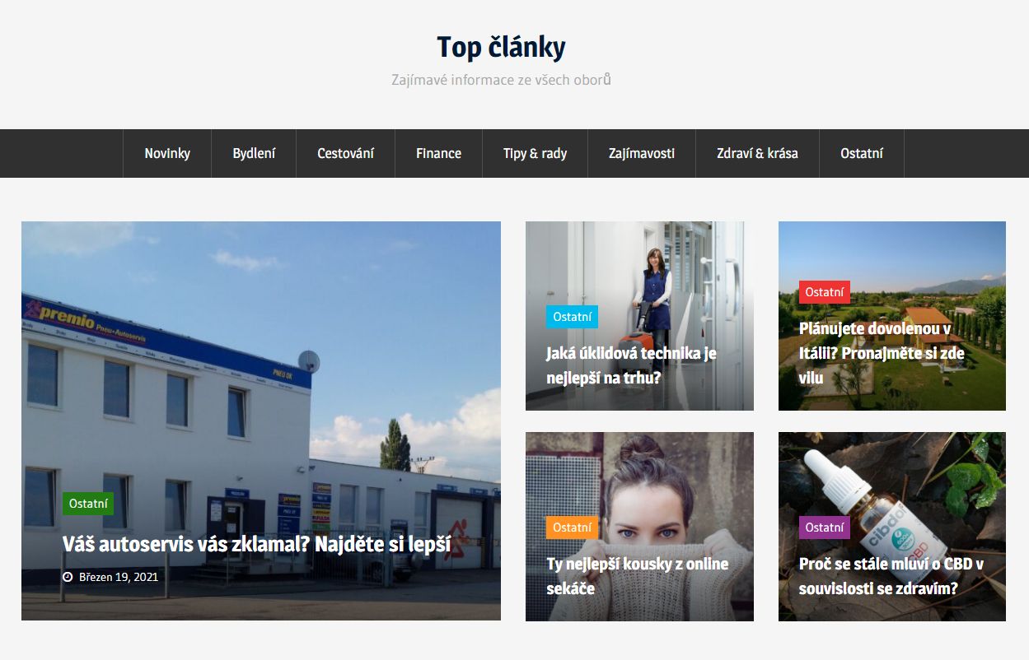Open the Novinky menu item
The height and width of the screenshot is (660, 1029).
click(167, 153)
